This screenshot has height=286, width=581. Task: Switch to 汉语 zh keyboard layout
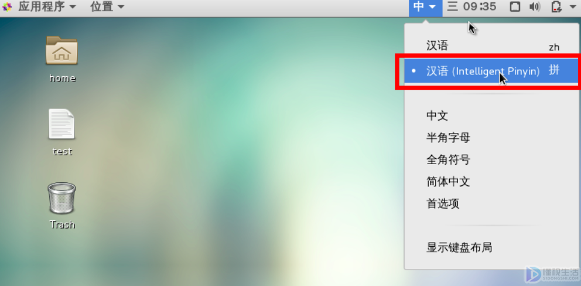[491, 46]
